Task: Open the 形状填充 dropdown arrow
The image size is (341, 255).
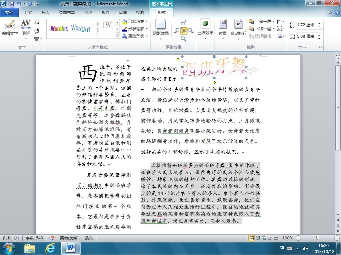Action: pyautogui.click(x=147, y=22)
